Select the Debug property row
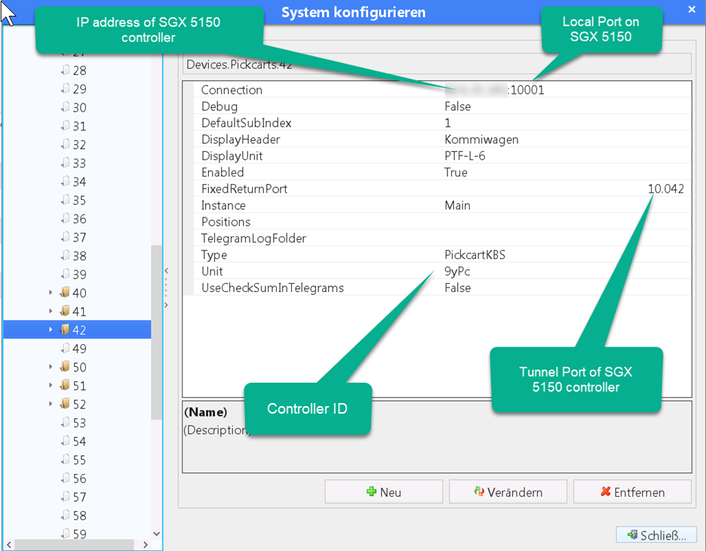 (x=437, y=106)
